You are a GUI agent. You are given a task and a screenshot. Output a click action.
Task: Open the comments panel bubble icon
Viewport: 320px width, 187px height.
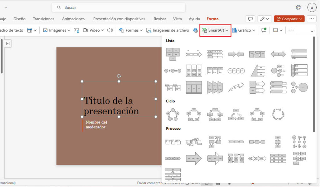pyautogui.click(x=250, y=18)
